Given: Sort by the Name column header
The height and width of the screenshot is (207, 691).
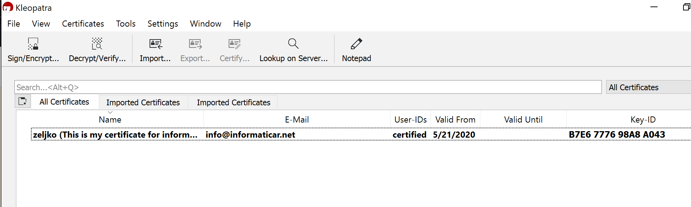Looking at the screenshot, I should click(x=110, y=120).
